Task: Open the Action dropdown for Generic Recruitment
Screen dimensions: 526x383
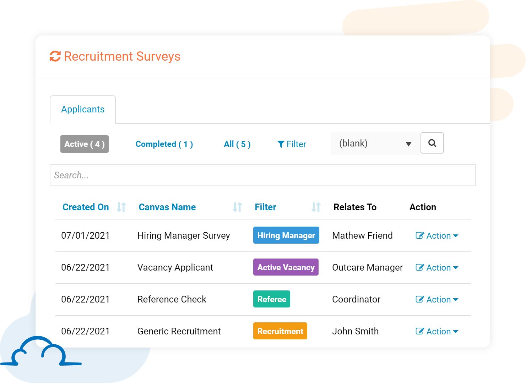Action: pos(437,331)
